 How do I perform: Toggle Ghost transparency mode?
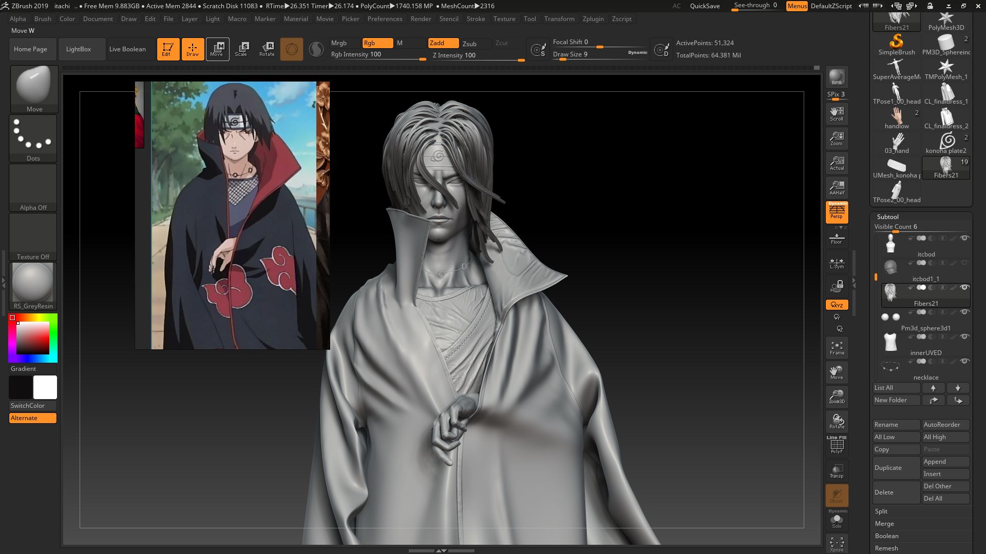coord(837,495)
